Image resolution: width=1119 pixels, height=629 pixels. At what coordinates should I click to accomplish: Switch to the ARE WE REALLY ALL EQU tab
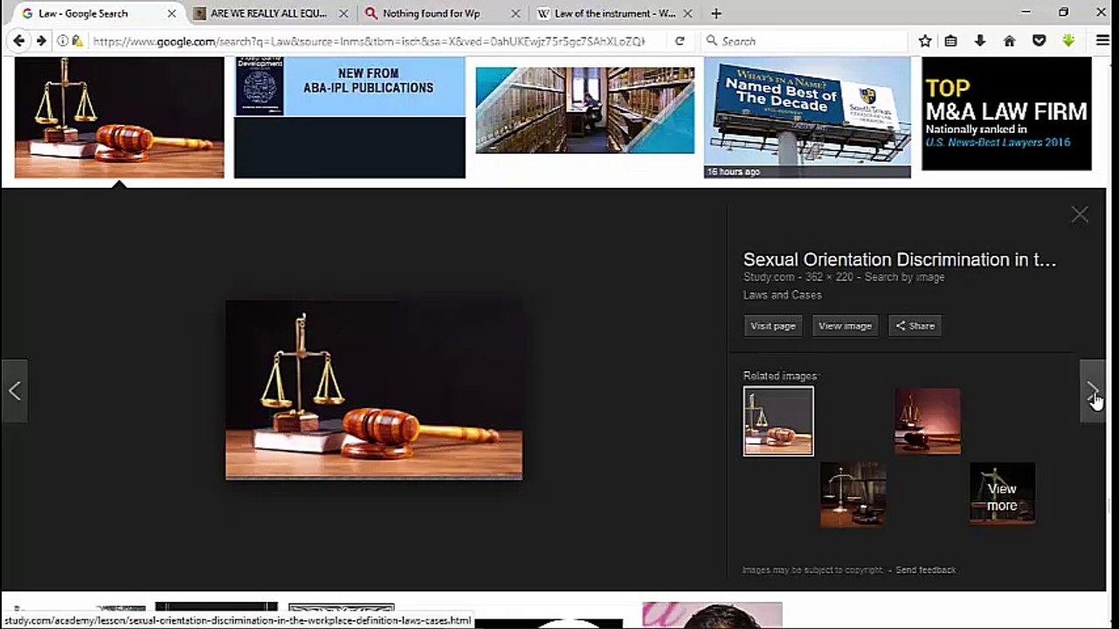269,14
